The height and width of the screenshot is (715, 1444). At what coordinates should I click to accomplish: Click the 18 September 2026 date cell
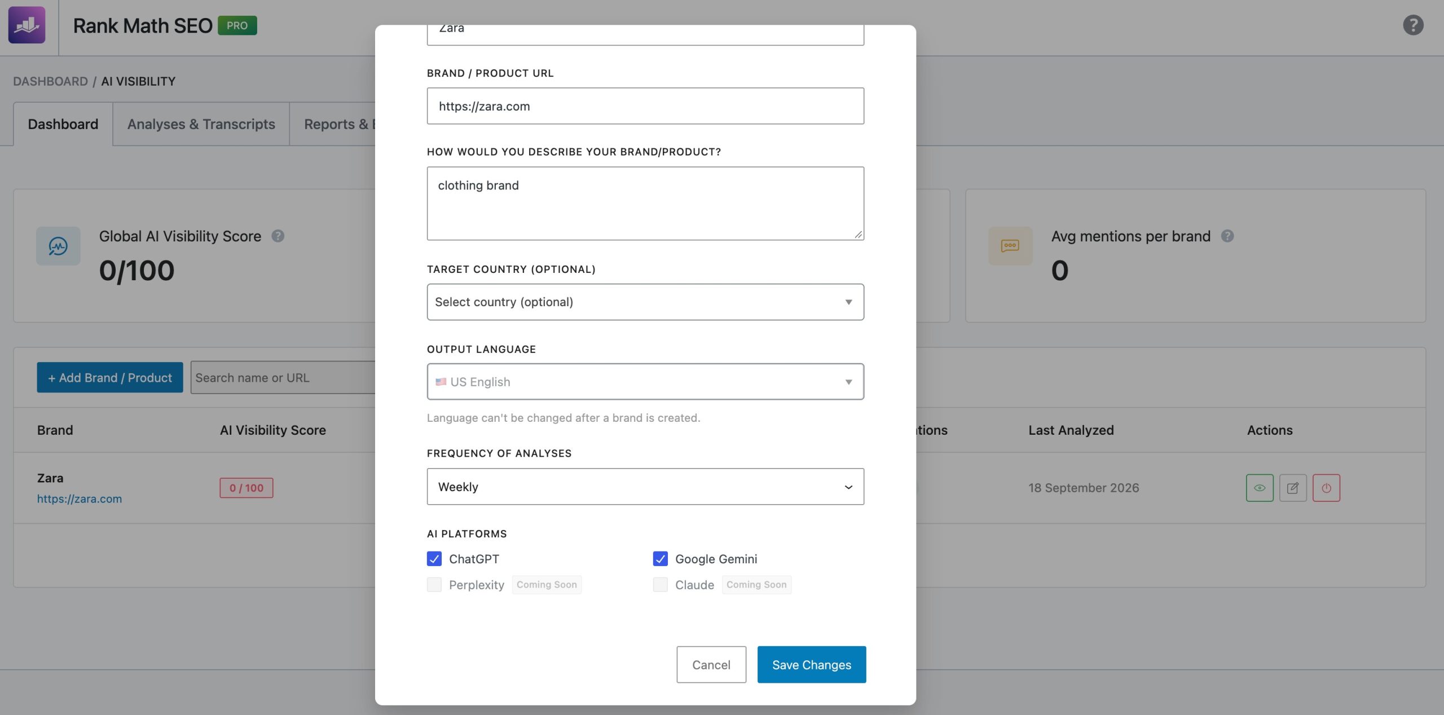pyautogui.click(x=1084, y=488)
